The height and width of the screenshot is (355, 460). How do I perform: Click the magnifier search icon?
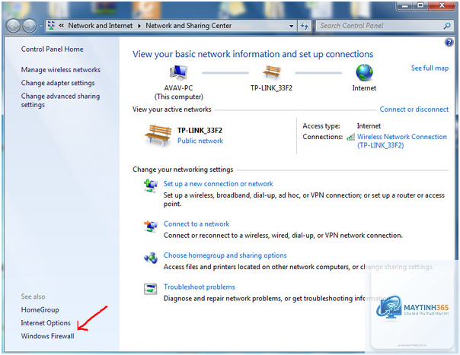(x=447, y=26)
